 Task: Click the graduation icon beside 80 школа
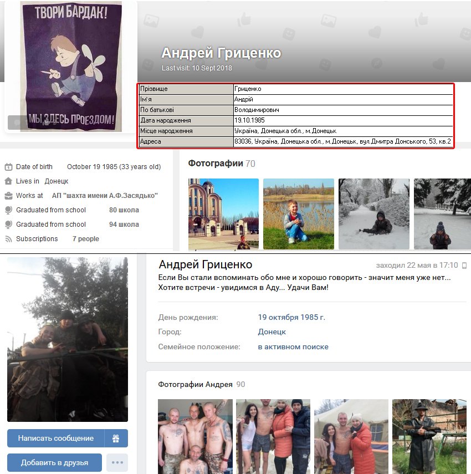click(8, 210)
